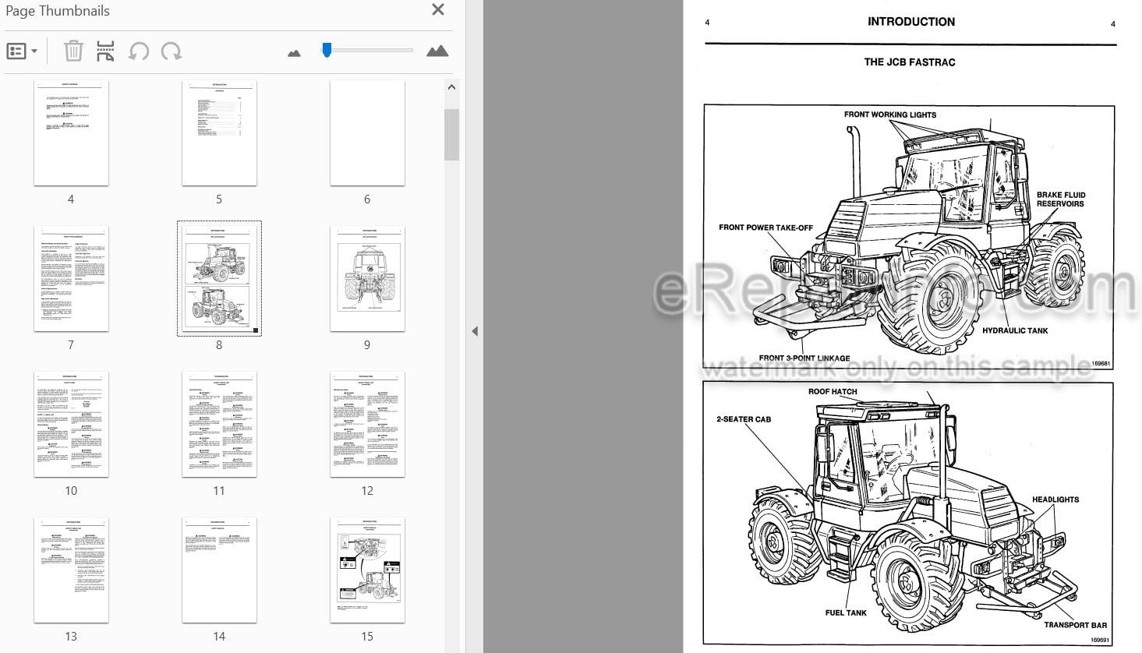Delete selected page with trash icon

(x=73, y=51)
